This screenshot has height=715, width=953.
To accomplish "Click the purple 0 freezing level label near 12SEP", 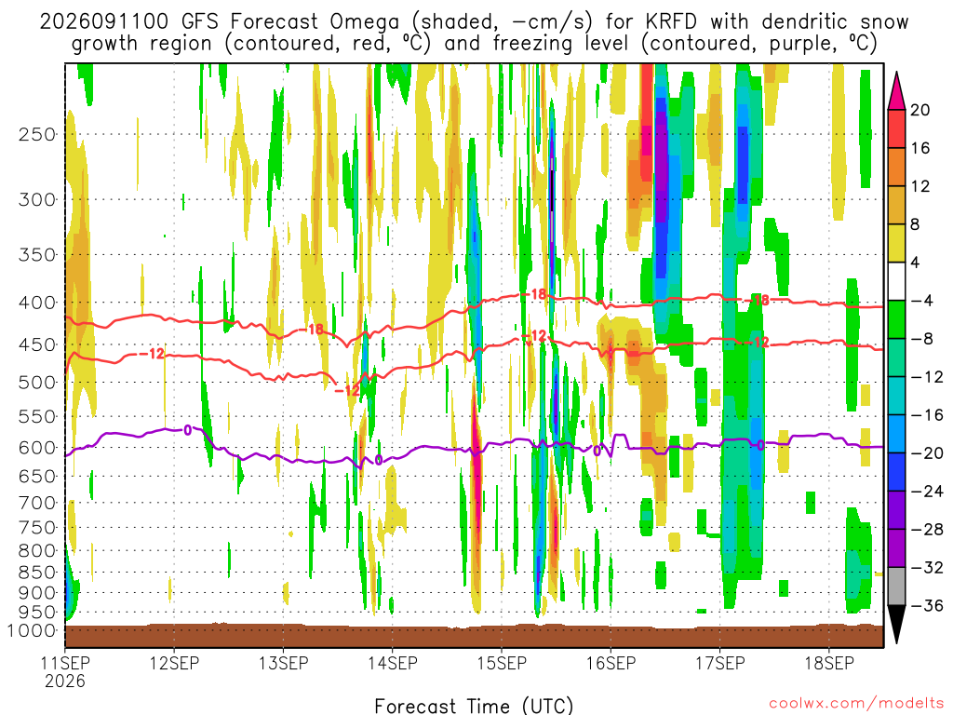I will [187, 430].
